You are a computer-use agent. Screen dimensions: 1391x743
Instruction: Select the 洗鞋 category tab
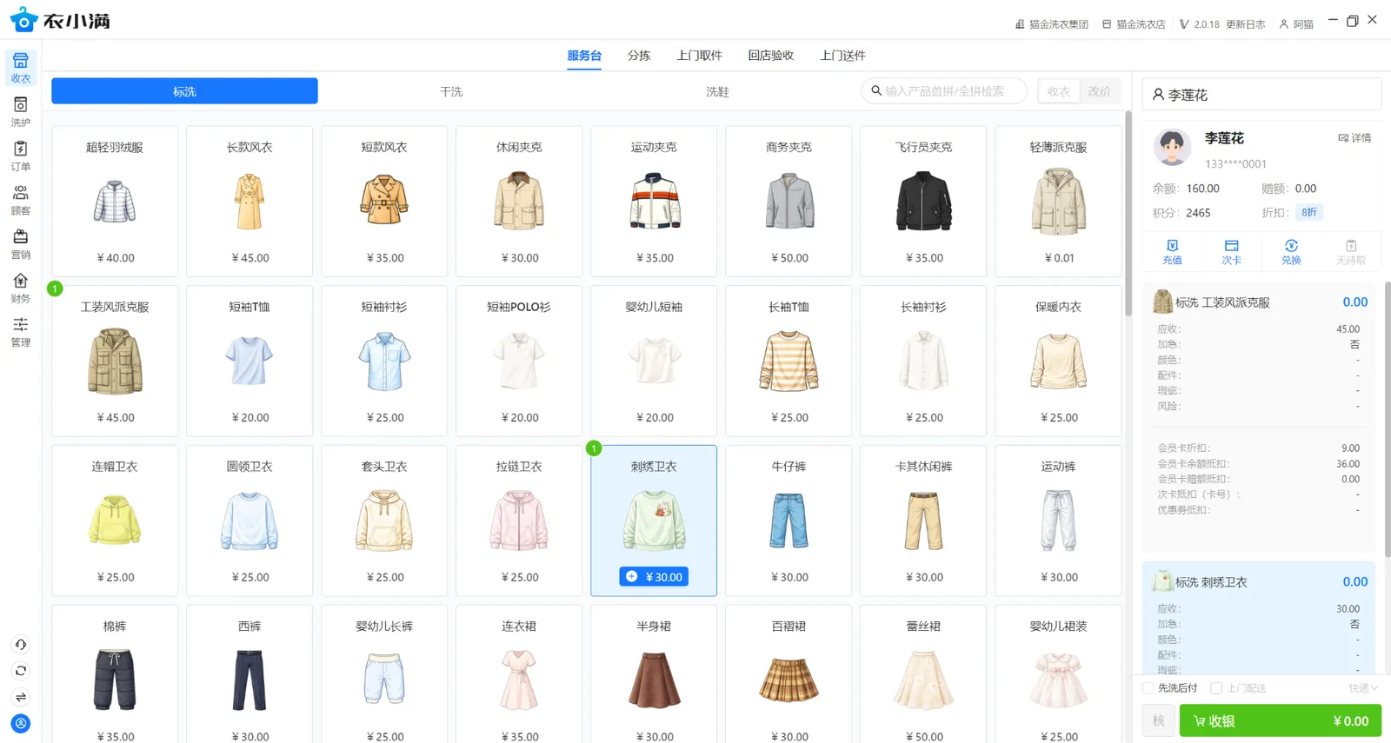coord(717,91)
